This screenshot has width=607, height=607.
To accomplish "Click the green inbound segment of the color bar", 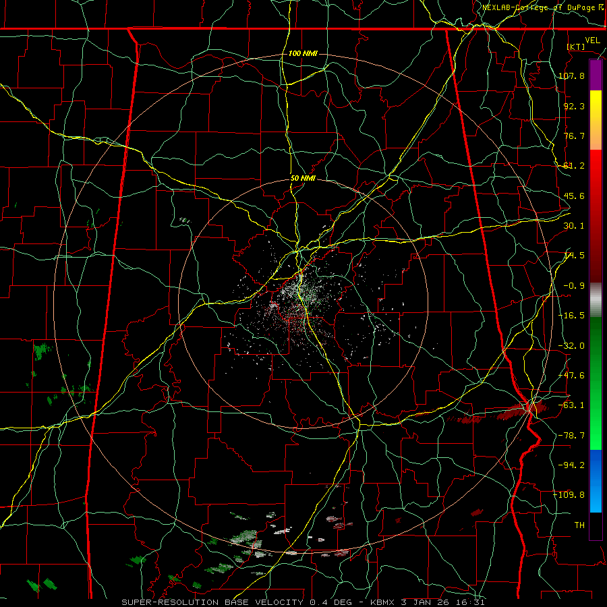I will click(596, 383).
